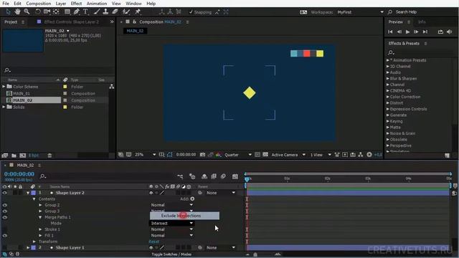Toggle preview loop option
Screen dimensions: 459x258
(440, 32)
